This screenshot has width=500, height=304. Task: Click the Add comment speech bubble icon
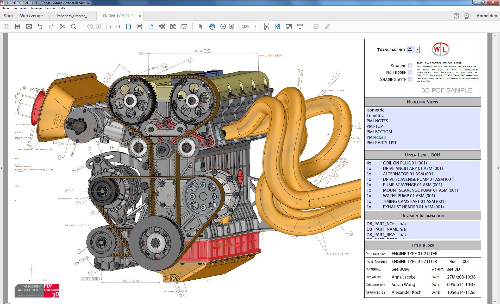point(316,27)
